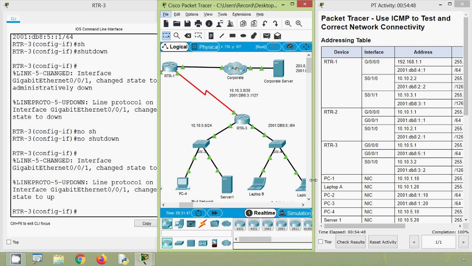The width and height of the screenshot is (472, 266).
Task: Select Realtime mode
Action: pyautogui.click(x=261, y=213)
